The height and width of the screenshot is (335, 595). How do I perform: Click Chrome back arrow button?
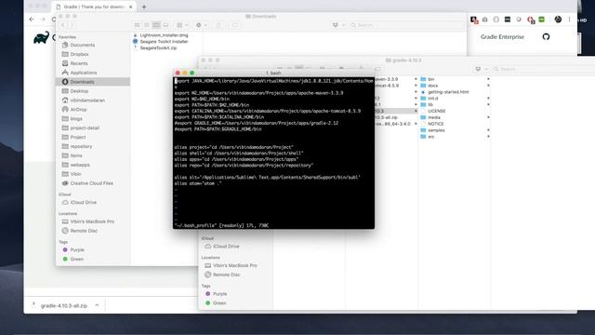pyautogui.click(x=32, y=19)
